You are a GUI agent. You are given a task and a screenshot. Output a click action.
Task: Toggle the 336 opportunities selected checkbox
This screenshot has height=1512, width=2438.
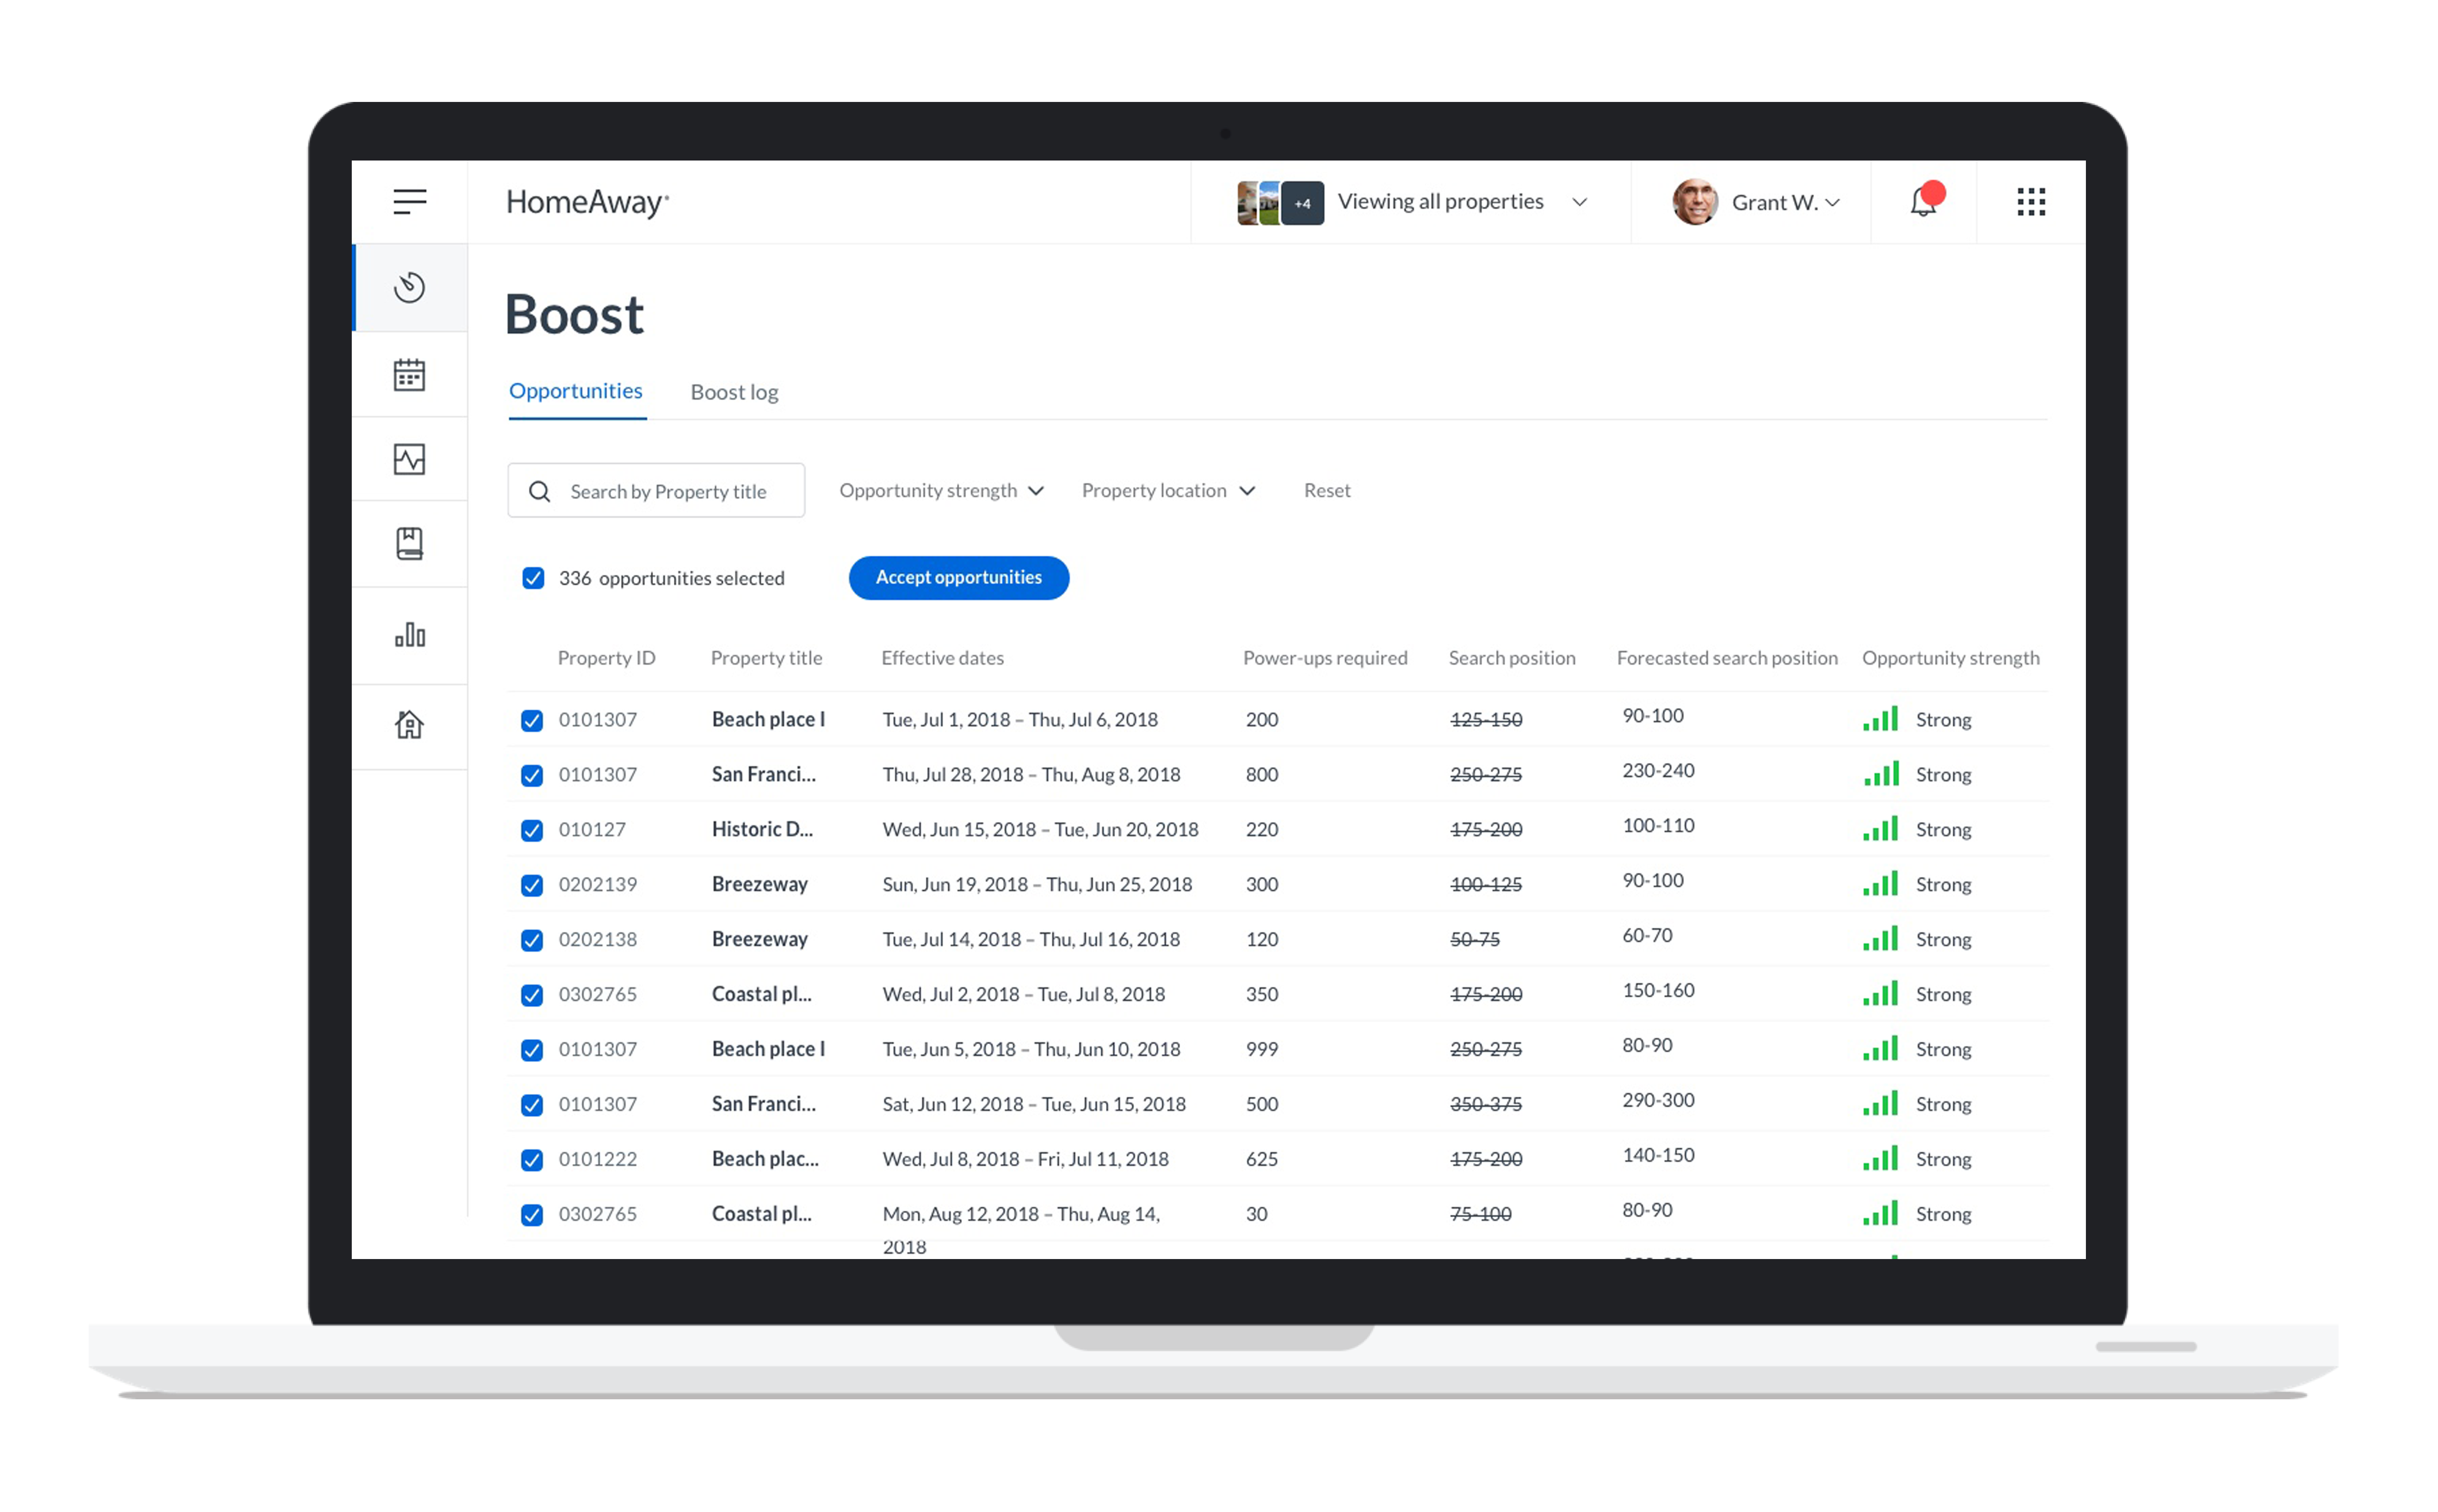click(533, 578)
